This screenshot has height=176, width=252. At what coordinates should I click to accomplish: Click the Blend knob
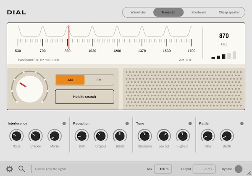pyautogui.click(x=120, y=136)
